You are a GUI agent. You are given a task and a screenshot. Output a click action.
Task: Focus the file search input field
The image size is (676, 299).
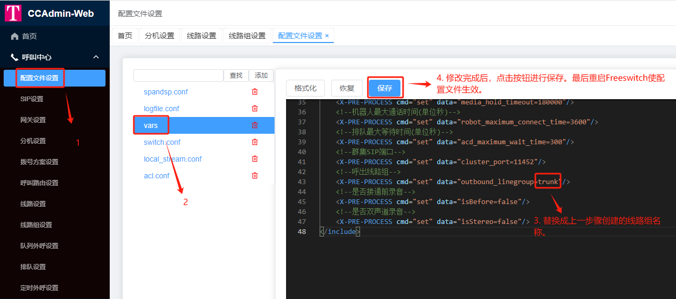[x=178, y=76]
